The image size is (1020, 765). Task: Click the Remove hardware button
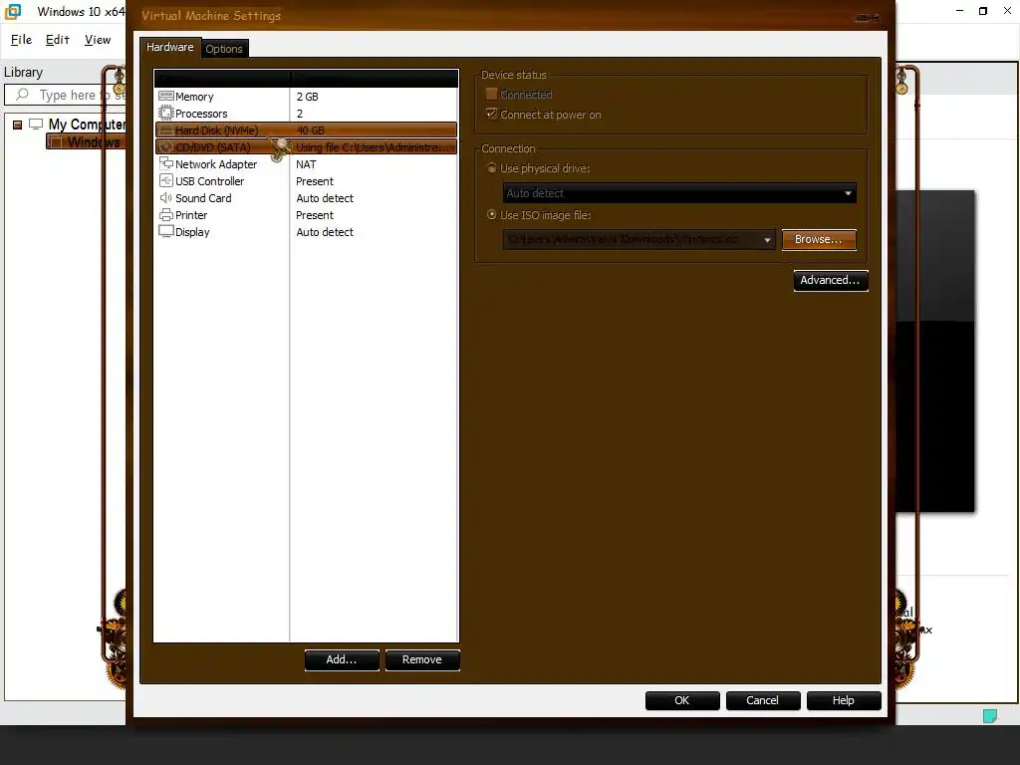421,659
